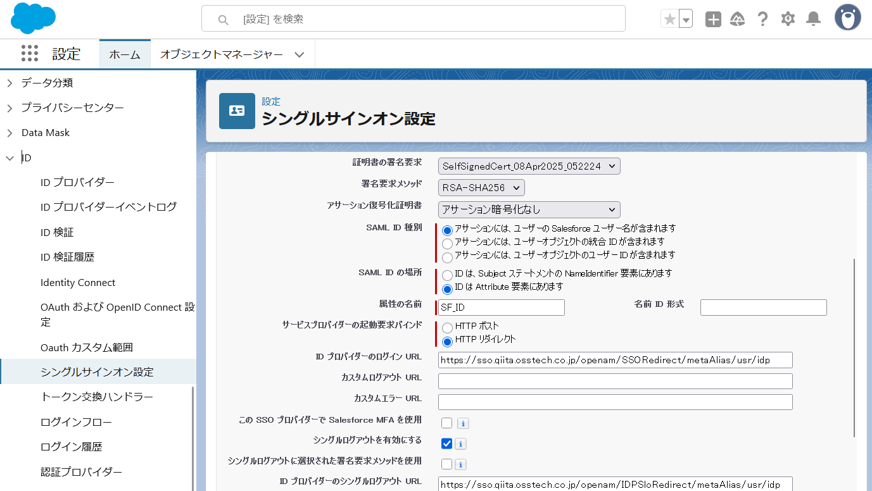This screenshot has height=491, width=872.
Task: Open 認証プロバイダー in sidebar
Action: click(81, 472)
